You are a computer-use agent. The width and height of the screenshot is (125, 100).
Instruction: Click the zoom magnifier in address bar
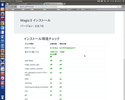(118, 7)
